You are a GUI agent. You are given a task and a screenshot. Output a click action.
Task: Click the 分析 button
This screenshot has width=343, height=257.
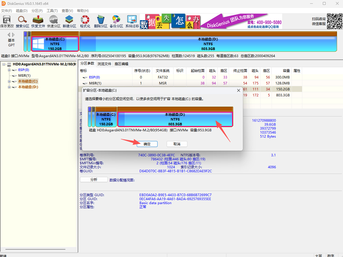tap(94, 180)
